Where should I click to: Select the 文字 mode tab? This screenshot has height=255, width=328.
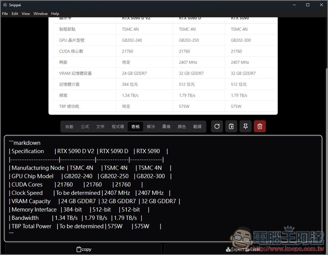pos(100,127)
